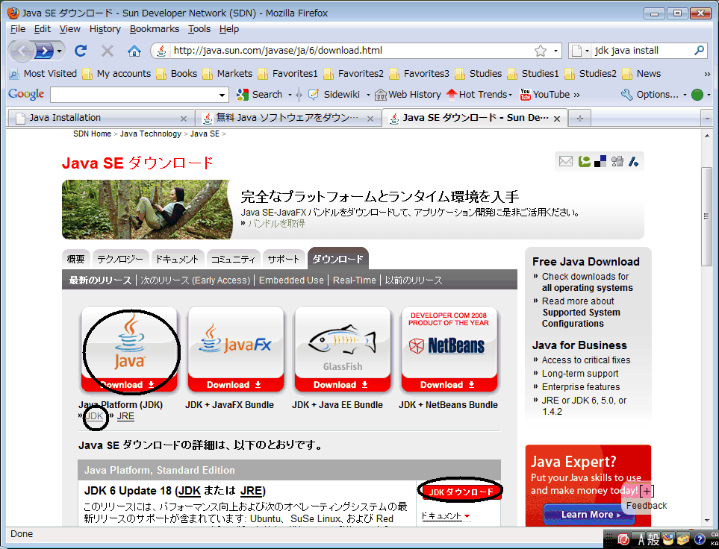Image resolution: width=719 pixels, height=549 pixels.
Task: Click the Feedback plus icon
Action: pos(647,491)
